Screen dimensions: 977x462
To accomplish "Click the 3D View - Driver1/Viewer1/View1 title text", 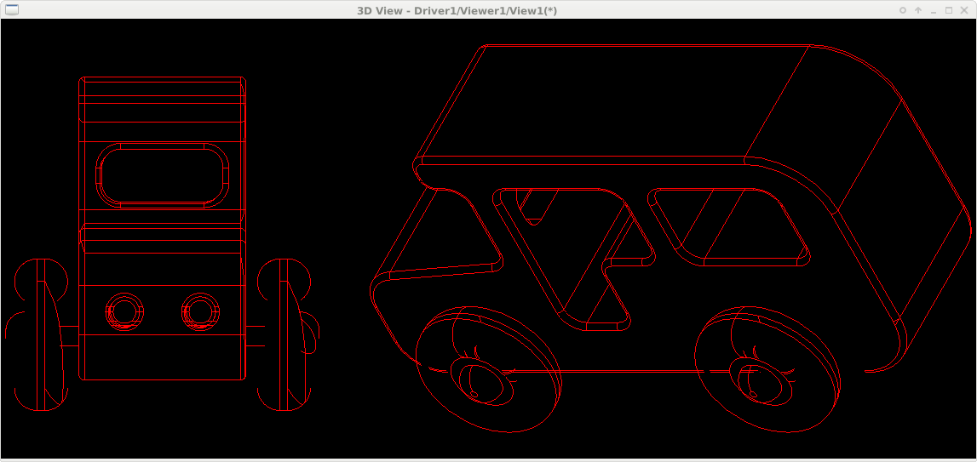I will click(457, 10).
